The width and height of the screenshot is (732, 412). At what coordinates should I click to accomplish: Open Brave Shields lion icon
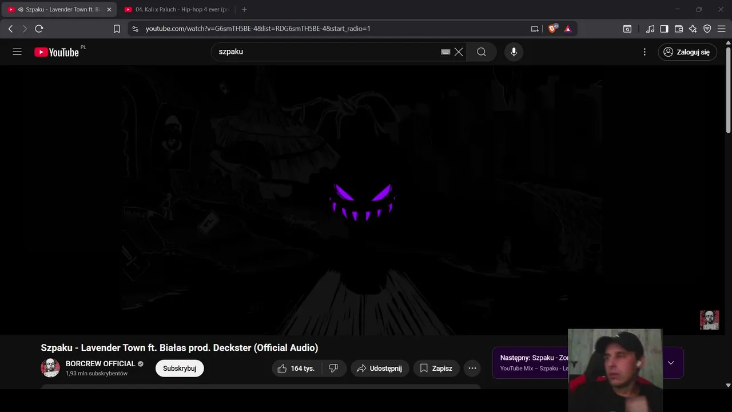552,29
